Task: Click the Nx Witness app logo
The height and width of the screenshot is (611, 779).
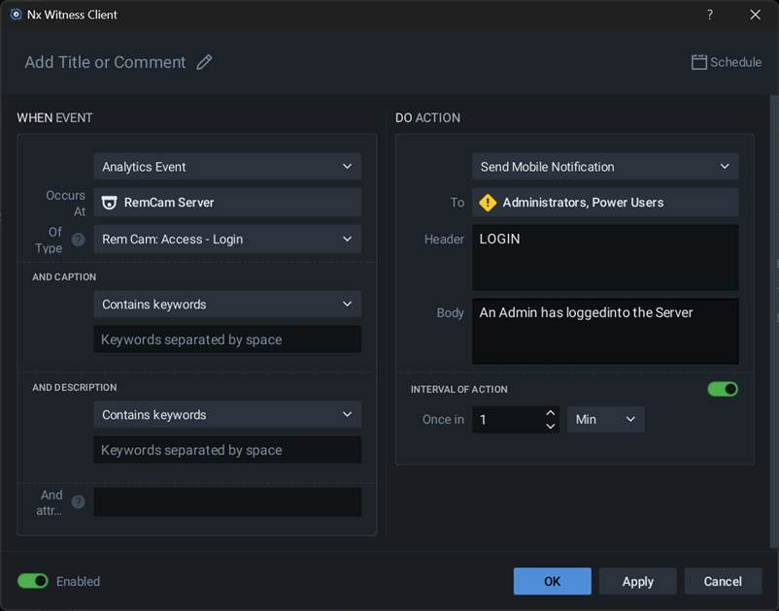Action: tap(16, 15)
